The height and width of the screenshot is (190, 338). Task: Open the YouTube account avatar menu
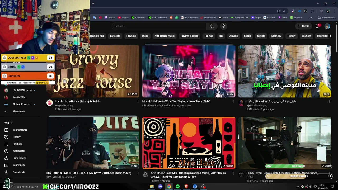(x=327, y=26)
